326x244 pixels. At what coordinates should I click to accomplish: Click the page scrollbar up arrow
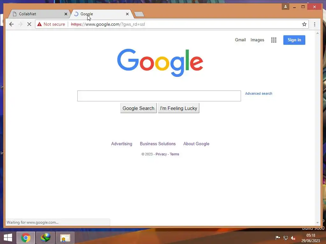317,33
